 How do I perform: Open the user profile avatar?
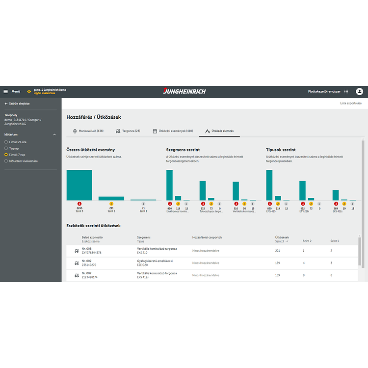359,91
